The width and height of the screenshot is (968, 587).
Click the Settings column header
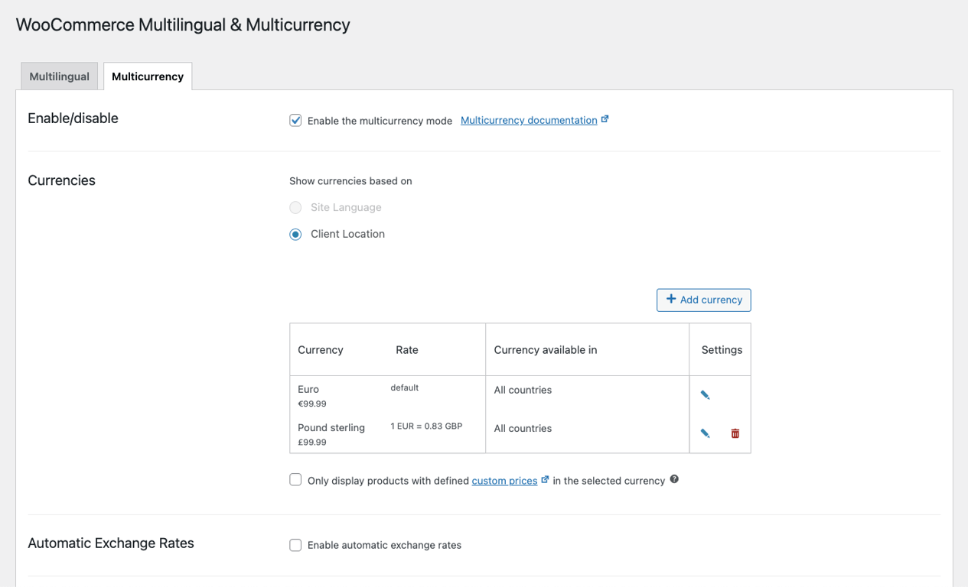click(x=721, y=349)
